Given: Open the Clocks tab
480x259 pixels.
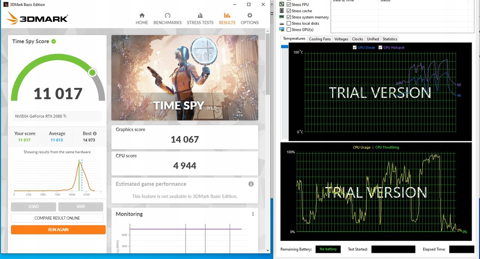Looking at the screenshot, I should [357, 39].
